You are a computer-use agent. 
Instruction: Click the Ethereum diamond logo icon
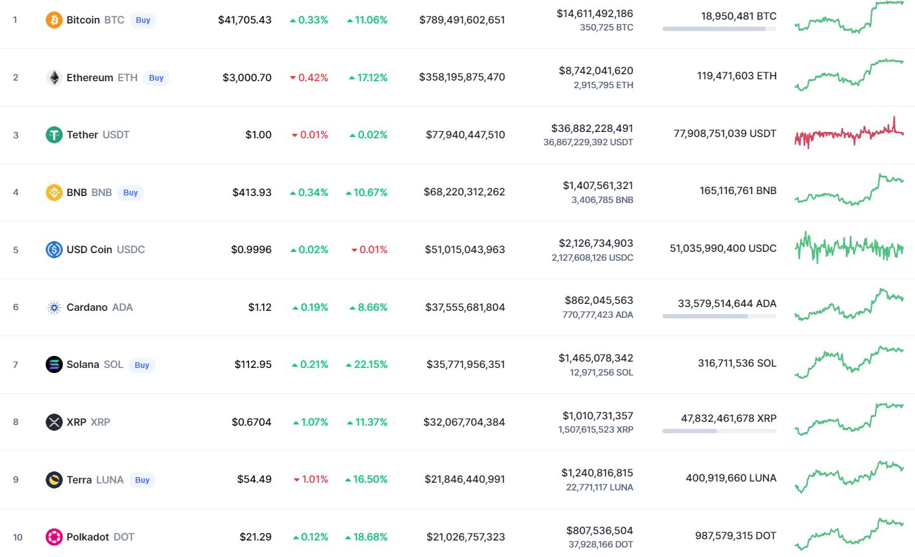pos(54,78)
